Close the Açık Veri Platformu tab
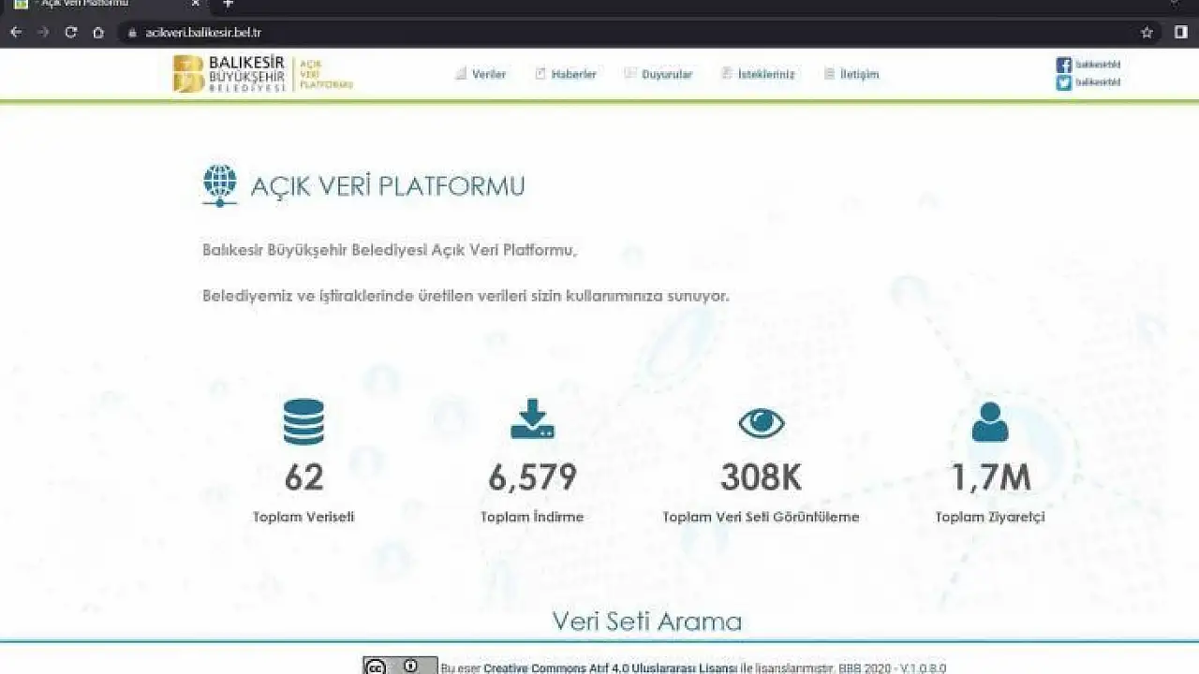 coord(196,4)
